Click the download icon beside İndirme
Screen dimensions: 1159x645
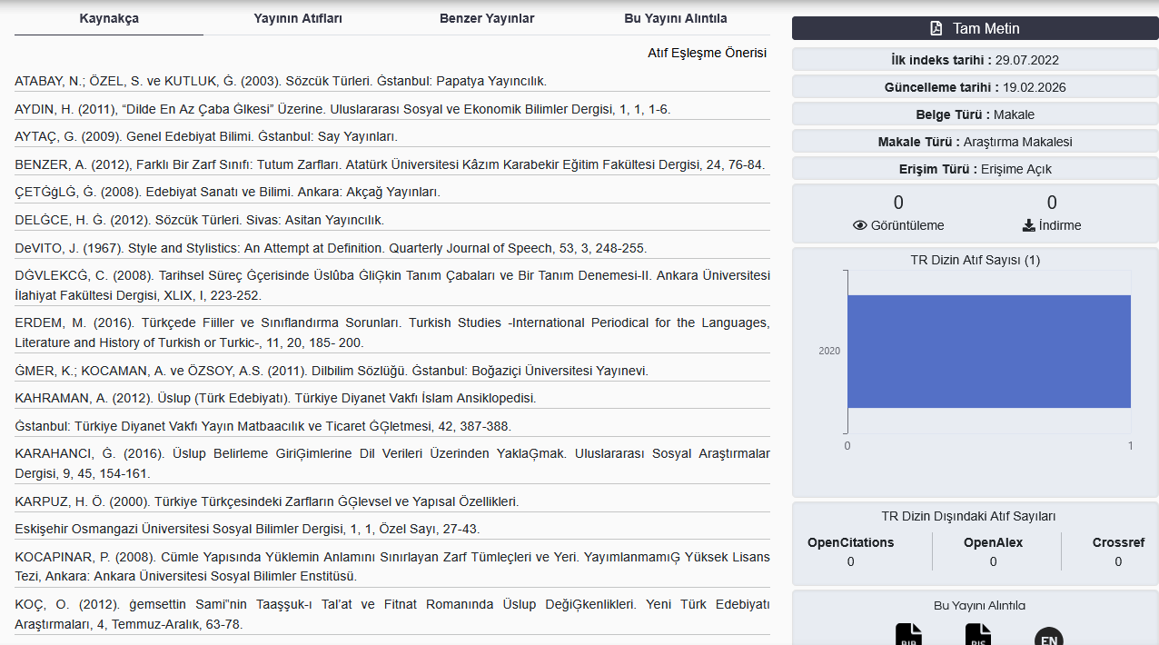click(x=1029, y=225)
